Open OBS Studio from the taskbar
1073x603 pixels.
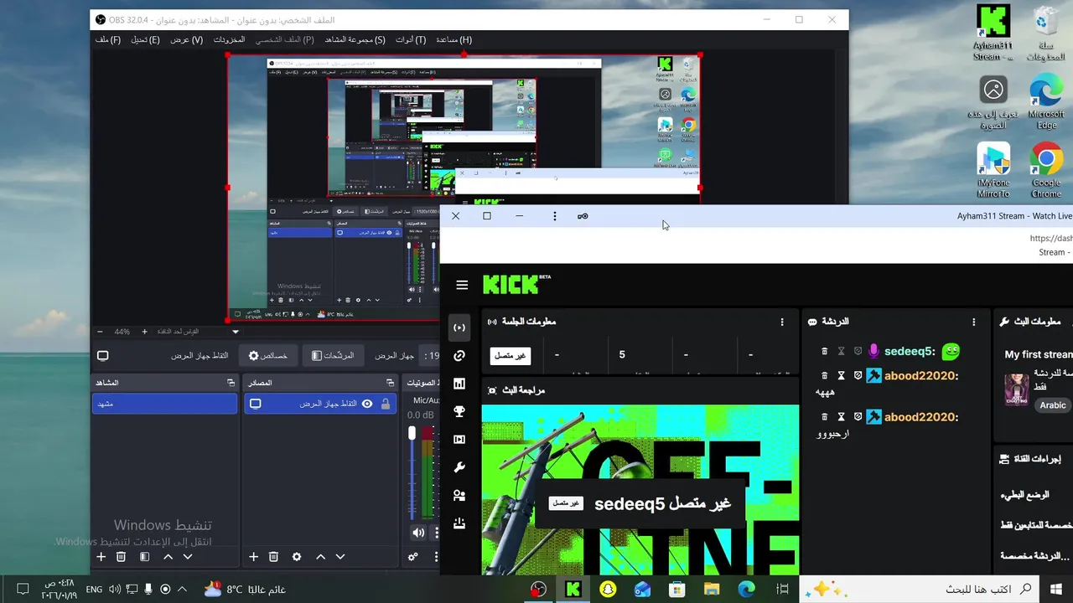539,590
